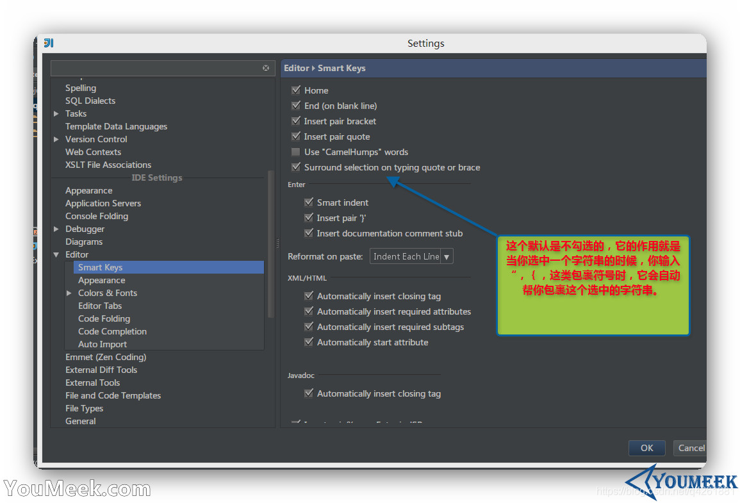The width and height of the screenshot is (740, 503).
Task: Select Application Servers item
Action: (x=103, y=203)
